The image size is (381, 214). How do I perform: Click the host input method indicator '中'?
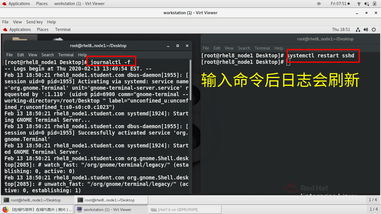pyautogui.click(x=319, y=4)
